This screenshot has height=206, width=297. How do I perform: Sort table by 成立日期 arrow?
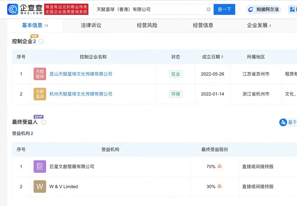click(222, 57)
